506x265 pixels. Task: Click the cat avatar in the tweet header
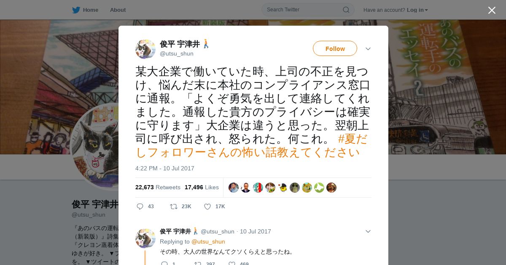pyautogui.click(x=145, y=49)
